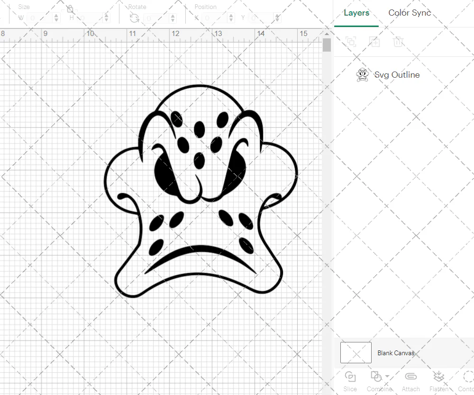Click the Attach icon
Screen dimensions: 474x395
(x=410, y=377)
